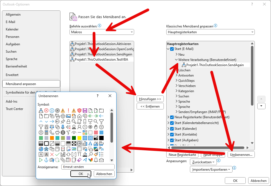This screenshot has height=186, width=271.
Task: Click the Anzeigename text field
Action: click(88, 167)
